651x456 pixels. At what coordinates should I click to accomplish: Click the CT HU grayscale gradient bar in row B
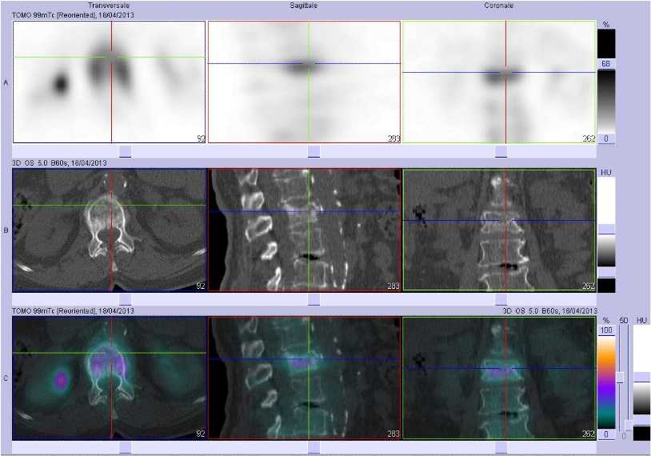click(606, 250)
